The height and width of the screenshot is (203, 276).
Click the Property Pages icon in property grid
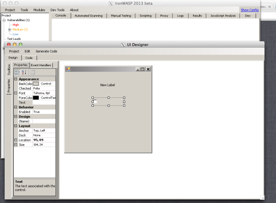point(32,72)
